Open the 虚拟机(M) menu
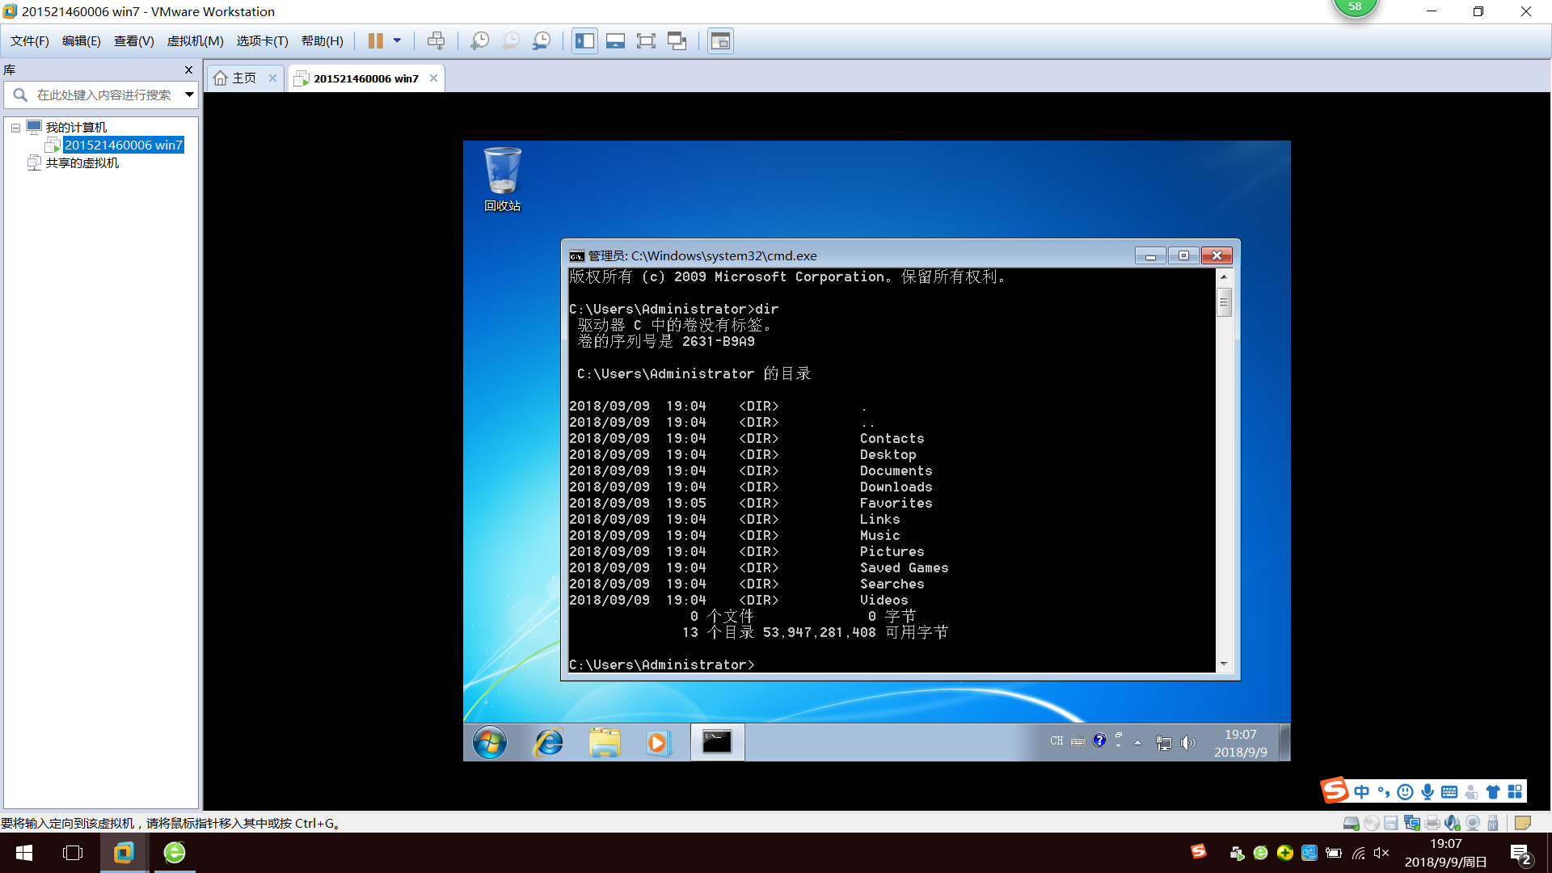Screen dimensions: 1552x873 tap(195, 40)
